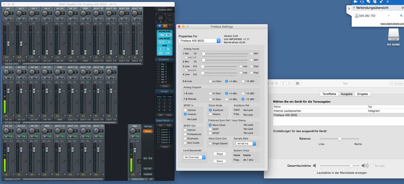Collapse the Layout Presets panel
Viewport: 404px width, 184px height.
[172, 120]
